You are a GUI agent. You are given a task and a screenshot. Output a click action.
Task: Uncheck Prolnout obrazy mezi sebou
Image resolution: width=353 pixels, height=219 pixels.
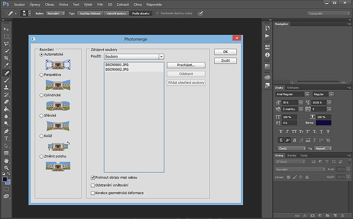pos(93,178)
